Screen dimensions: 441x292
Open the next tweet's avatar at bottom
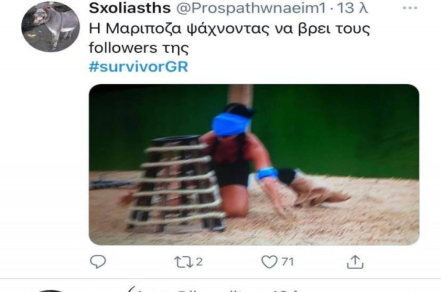[x=50, y=291]
